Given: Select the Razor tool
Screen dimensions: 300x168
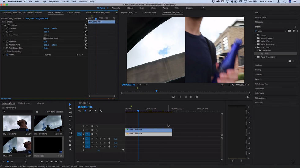Looking at the screenshot, I should click(70, 129).
